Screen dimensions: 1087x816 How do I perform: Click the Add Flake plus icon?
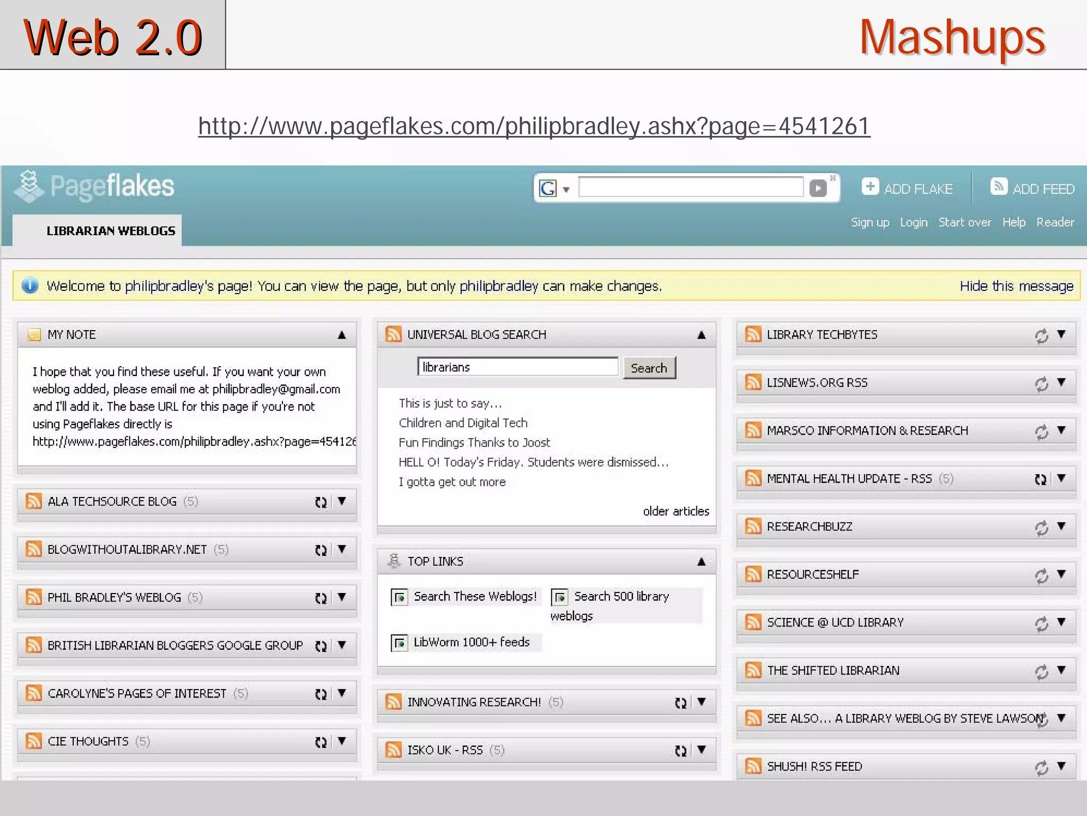[870, 187]
